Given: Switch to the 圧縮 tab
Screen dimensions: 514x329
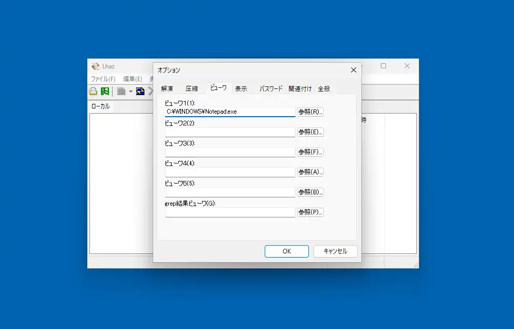Looking at the screenshot, I should click(192, 88).
